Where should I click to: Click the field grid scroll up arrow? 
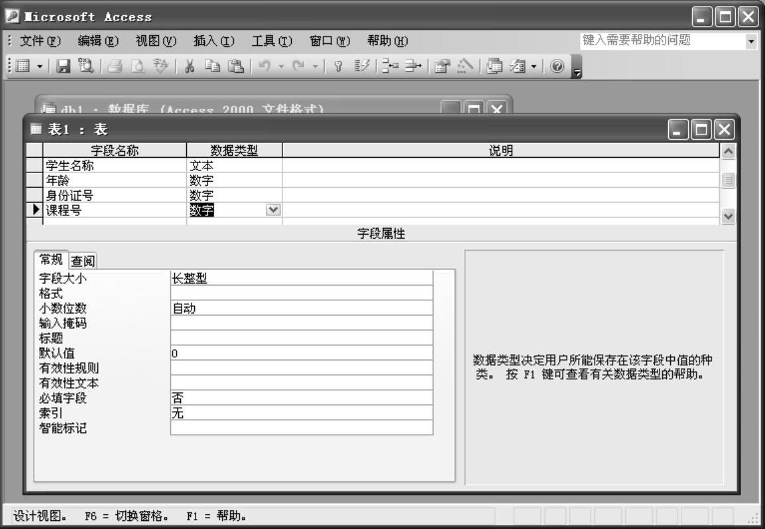pos(728,151)
